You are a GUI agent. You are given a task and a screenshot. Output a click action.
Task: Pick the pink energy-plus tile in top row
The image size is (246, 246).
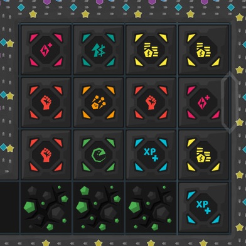coord(46,50)
